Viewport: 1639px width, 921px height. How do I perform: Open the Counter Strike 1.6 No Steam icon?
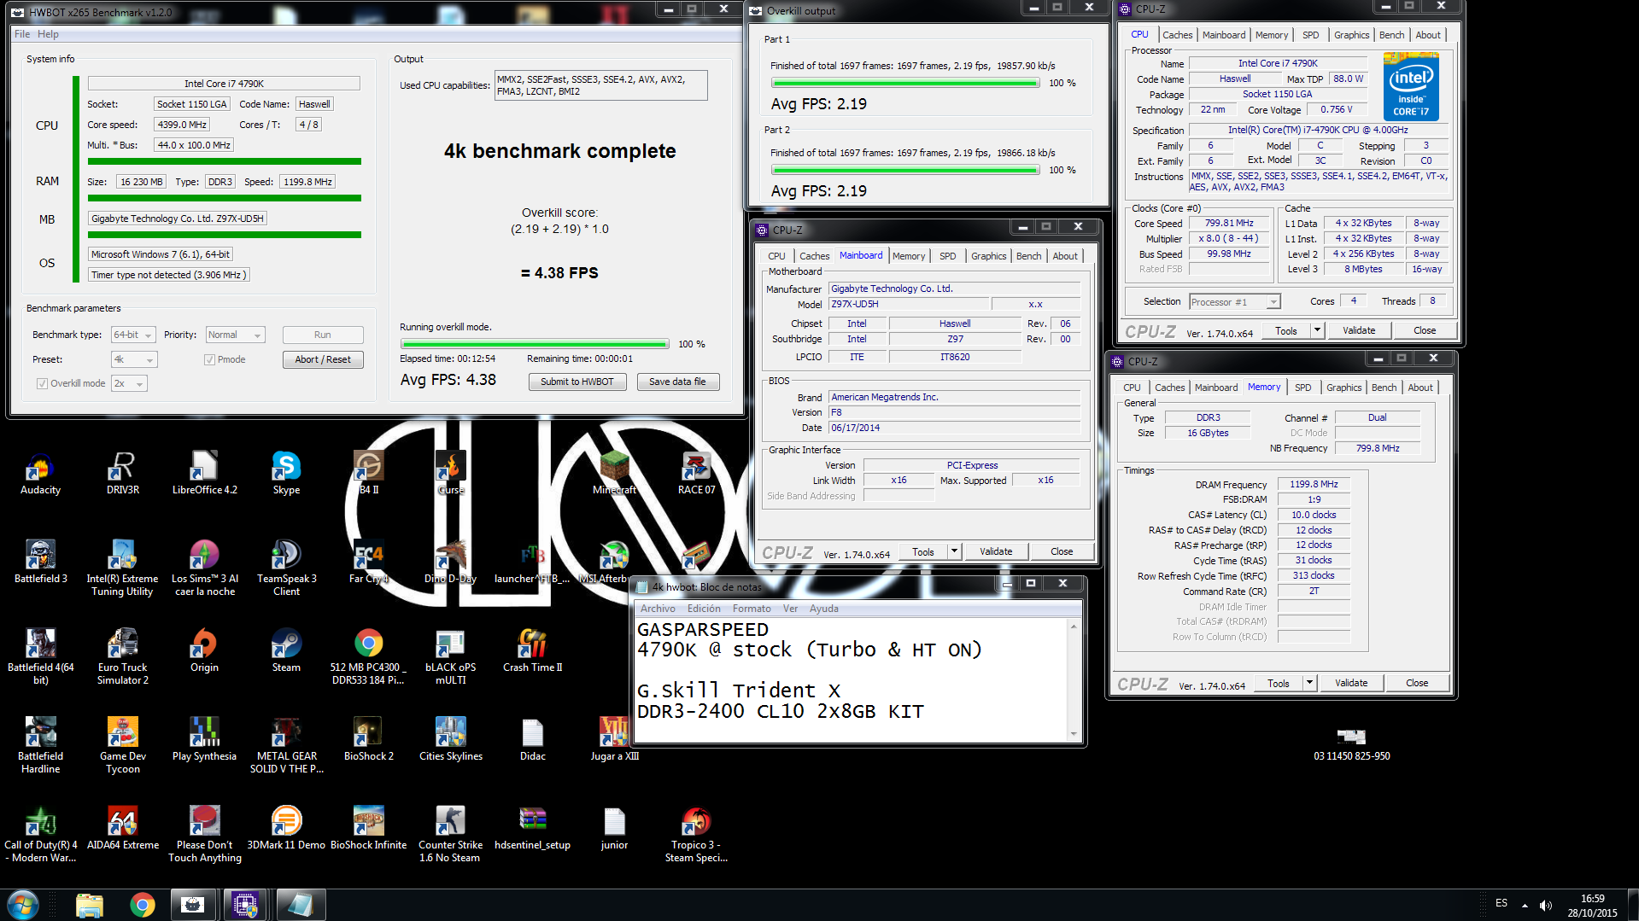450,834
